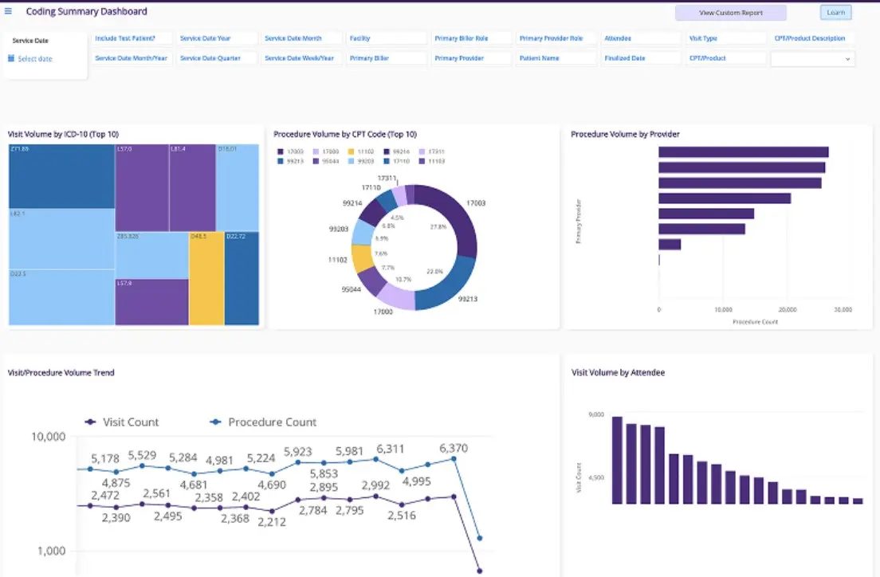Click the Learn button
Screen dimensions: 880x577
point(835,12)
